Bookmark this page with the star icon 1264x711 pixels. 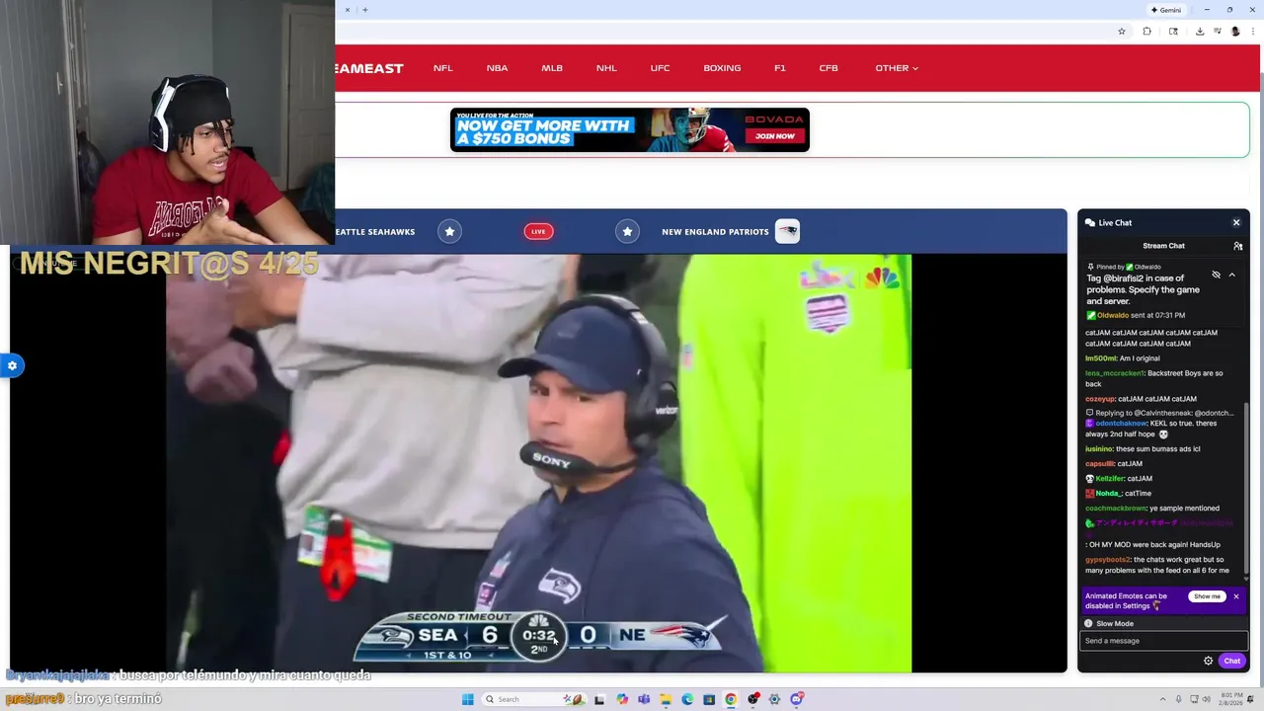(x=1121, y=31)
